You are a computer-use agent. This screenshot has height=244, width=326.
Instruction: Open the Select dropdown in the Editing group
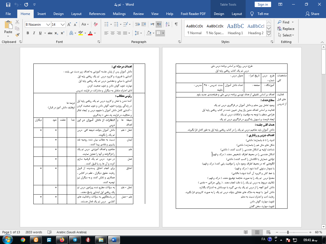pos(286,35)
